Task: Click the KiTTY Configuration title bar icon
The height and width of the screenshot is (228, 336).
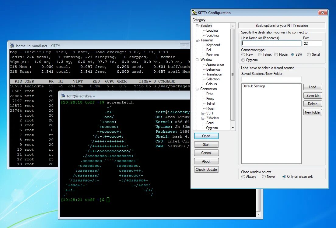Action: tap(194, 13)
